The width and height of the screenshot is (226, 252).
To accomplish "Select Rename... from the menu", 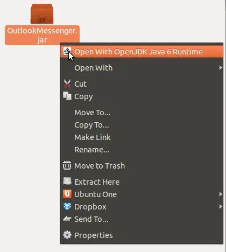I will [142, 150].
